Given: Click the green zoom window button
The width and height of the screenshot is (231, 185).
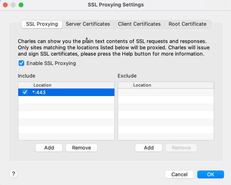Looking at the screenshot, I should tap(21, 5).
